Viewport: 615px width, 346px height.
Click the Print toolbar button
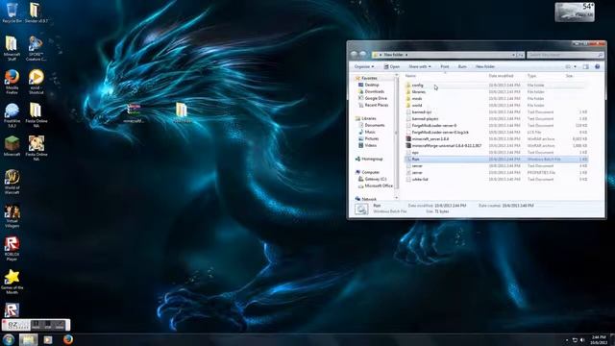coord(444,66)
